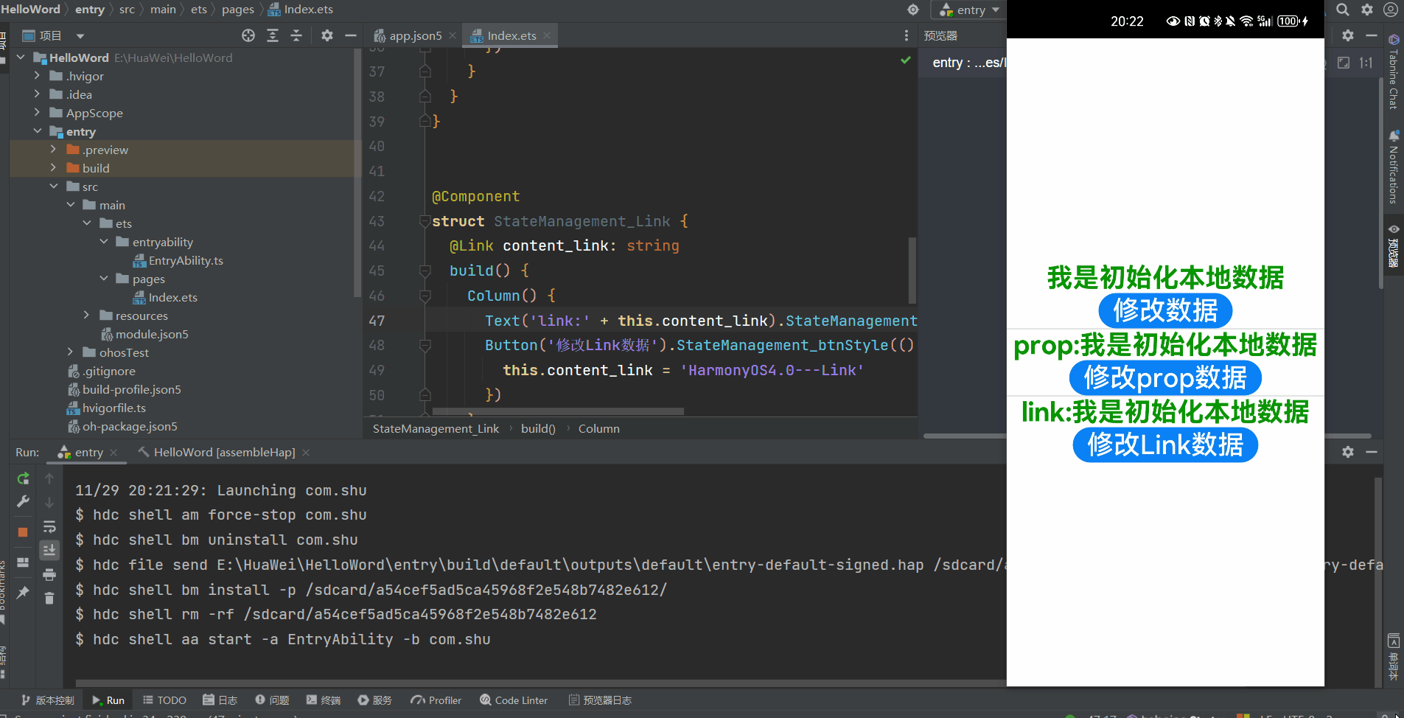Close the app.json5 tab
Image resolution: width=1404 pixels, height=718 pixels.
click(x=453, y=35)
